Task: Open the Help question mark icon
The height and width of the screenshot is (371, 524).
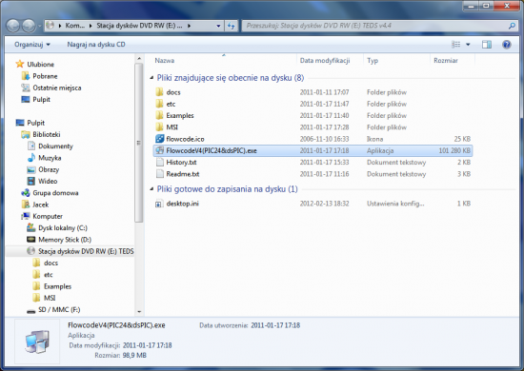Action: pos(507,45)
